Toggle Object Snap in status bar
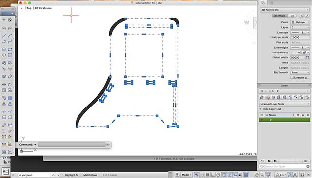Screen dimensions: 312x178 tap(224, 175)
